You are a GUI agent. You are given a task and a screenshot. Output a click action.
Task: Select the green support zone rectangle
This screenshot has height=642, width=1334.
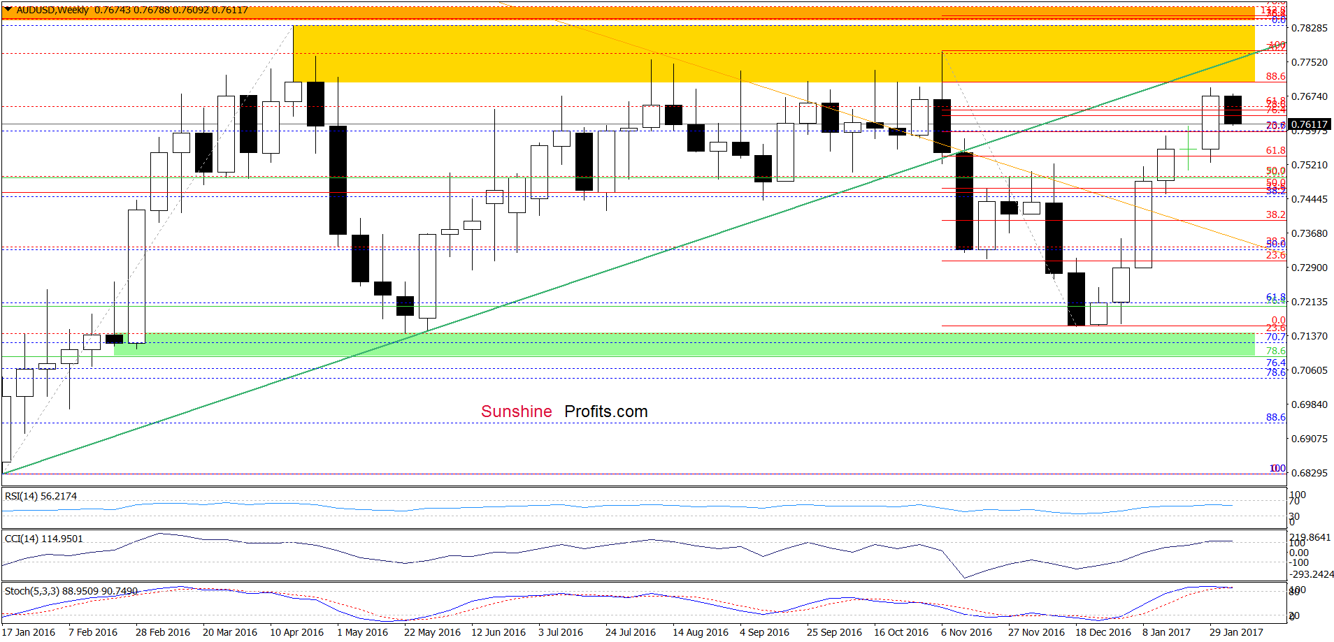(x=684, y=344)
